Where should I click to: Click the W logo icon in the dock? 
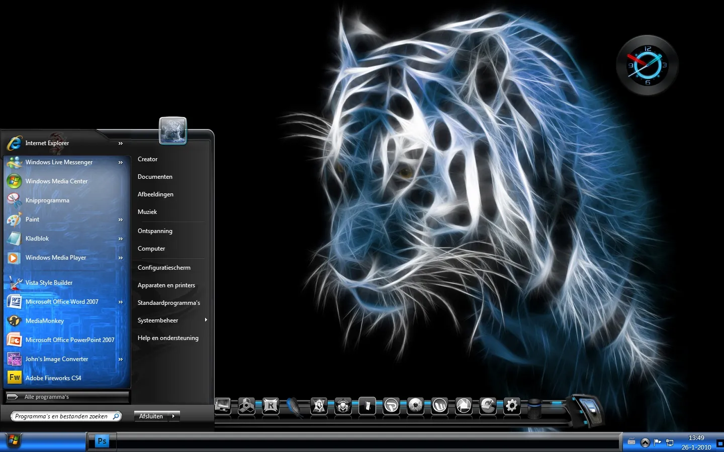pyautogui.click(x=439, y=405)
